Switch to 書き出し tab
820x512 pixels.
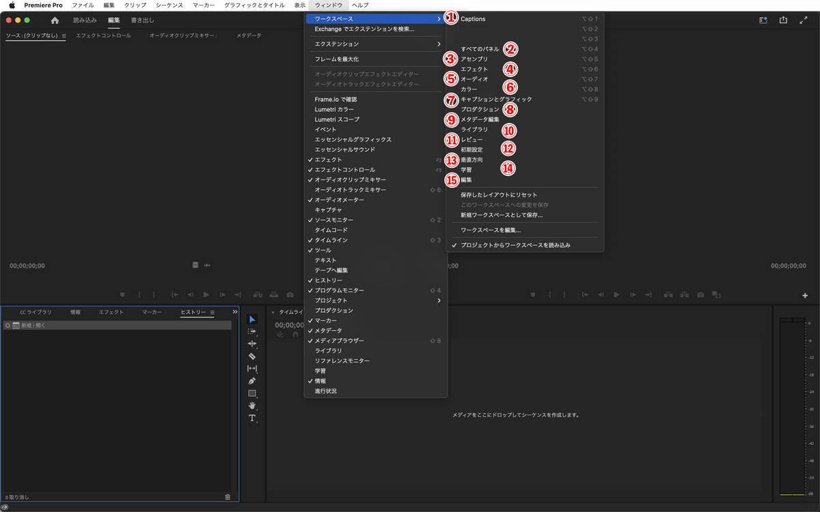(142, 20)
